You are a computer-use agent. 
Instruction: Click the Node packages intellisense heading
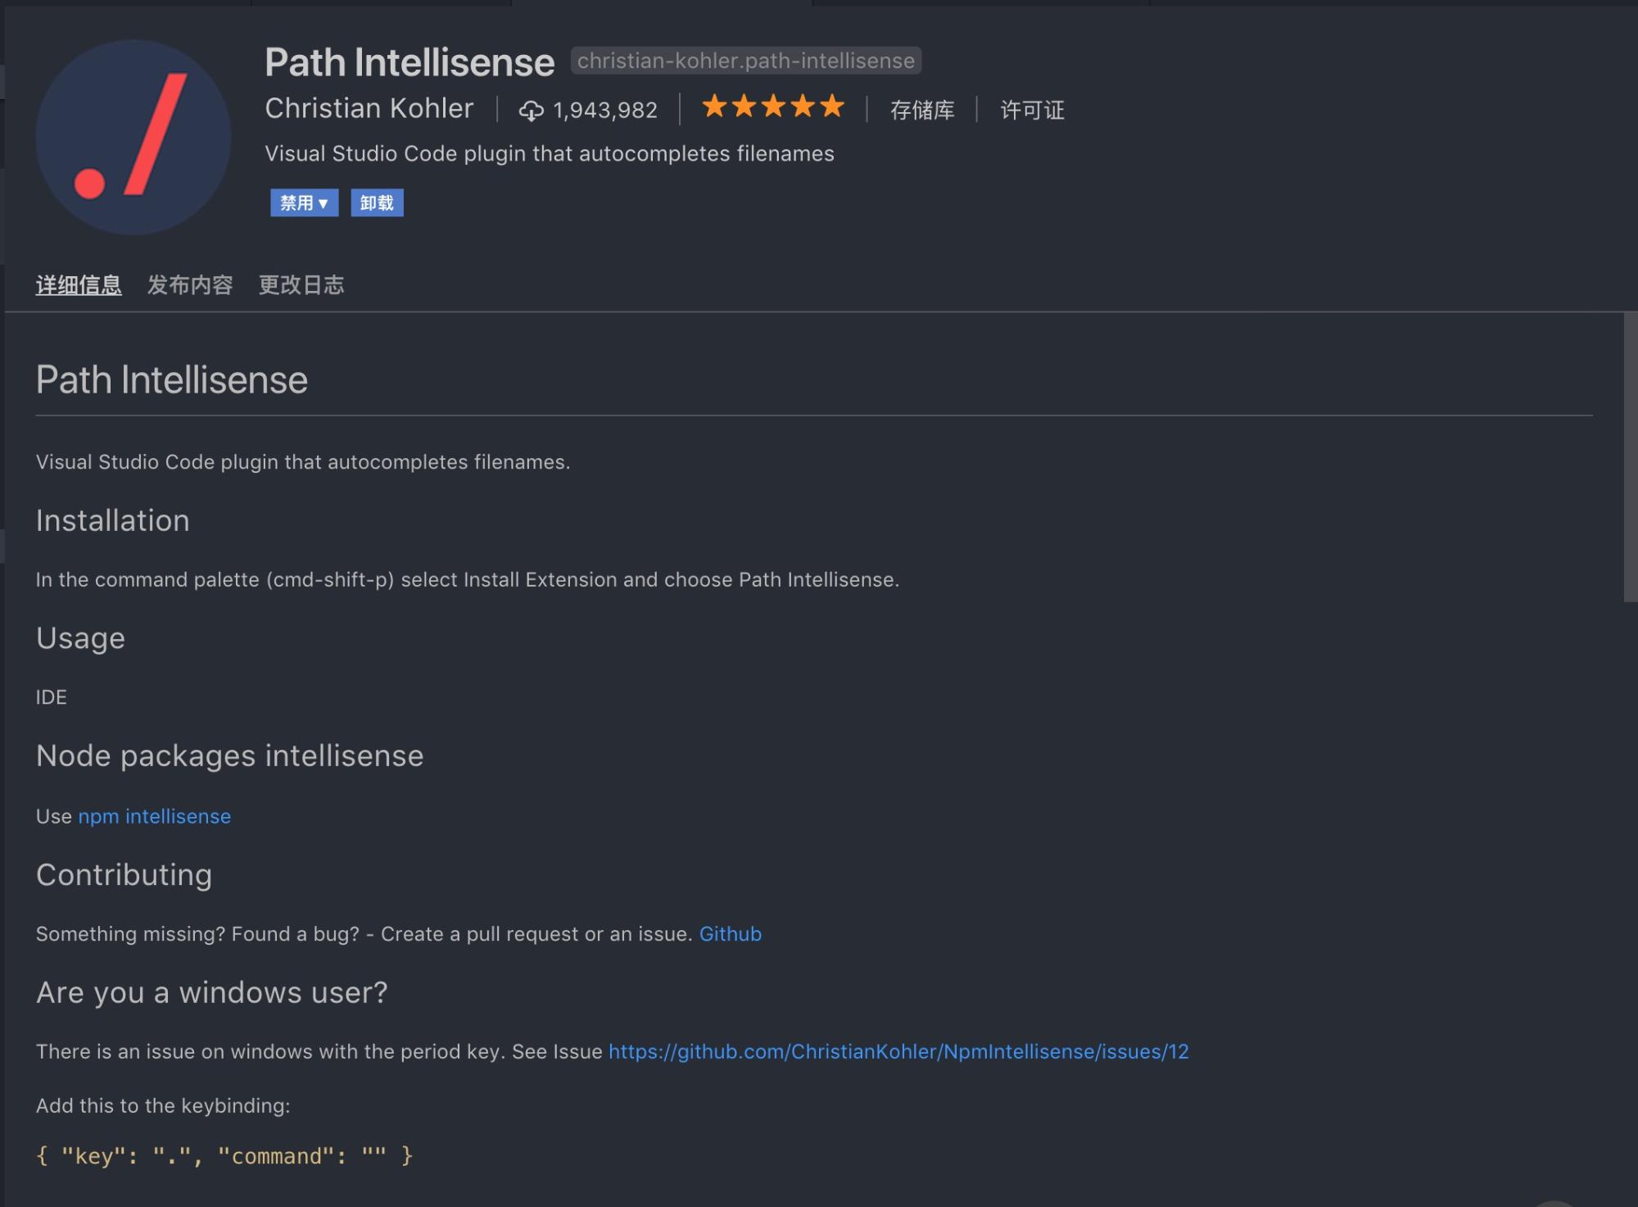click(x=230, y=756)
